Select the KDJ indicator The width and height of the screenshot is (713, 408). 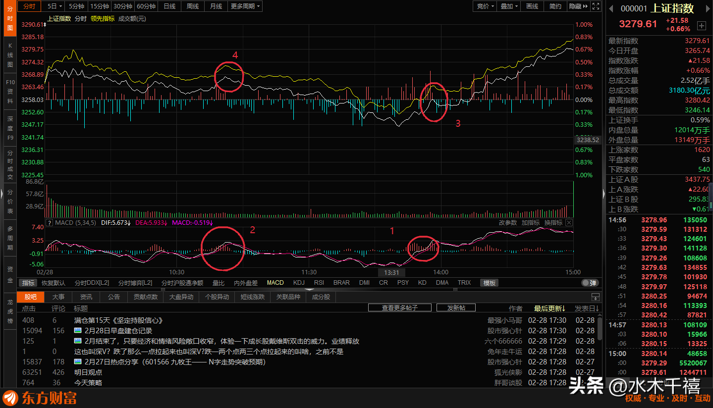[299, 283]
